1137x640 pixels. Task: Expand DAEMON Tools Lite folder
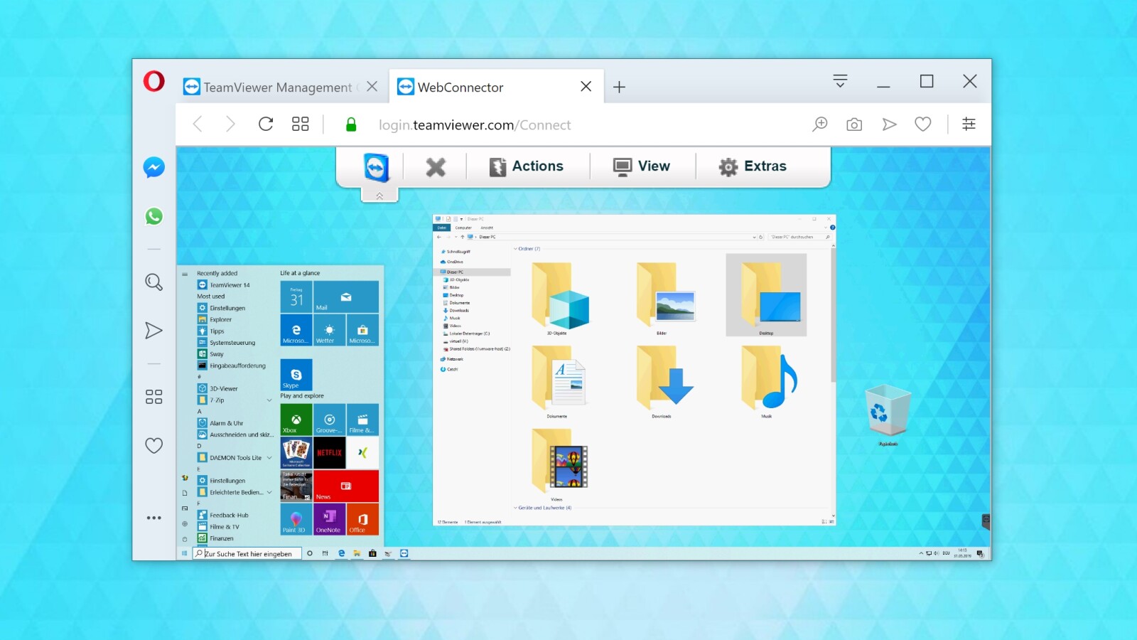point(269,458)
